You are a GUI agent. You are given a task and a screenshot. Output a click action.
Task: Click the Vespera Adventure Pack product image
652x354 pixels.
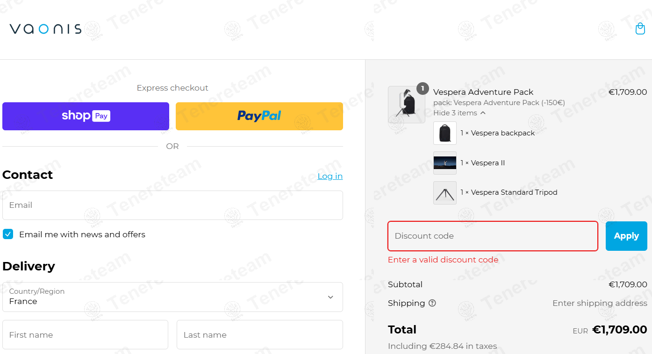[x=406, y=105]
